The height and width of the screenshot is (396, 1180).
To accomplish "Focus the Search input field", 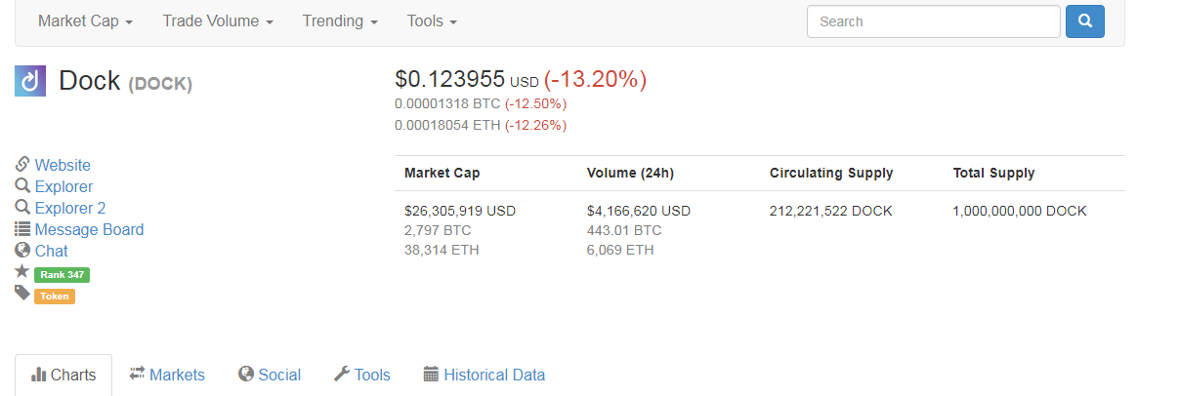I will (934, 21).
